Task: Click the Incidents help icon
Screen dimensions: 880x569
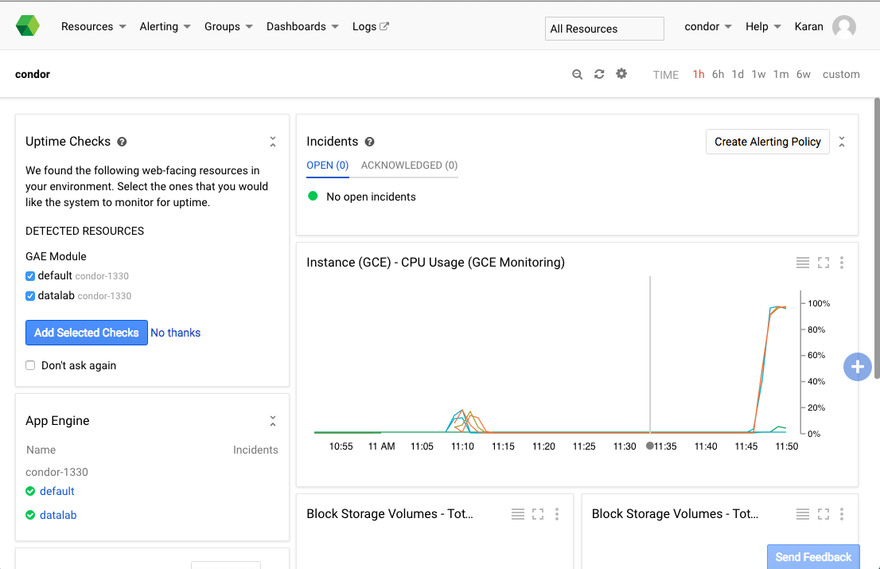Action: (x=369, y=142)
